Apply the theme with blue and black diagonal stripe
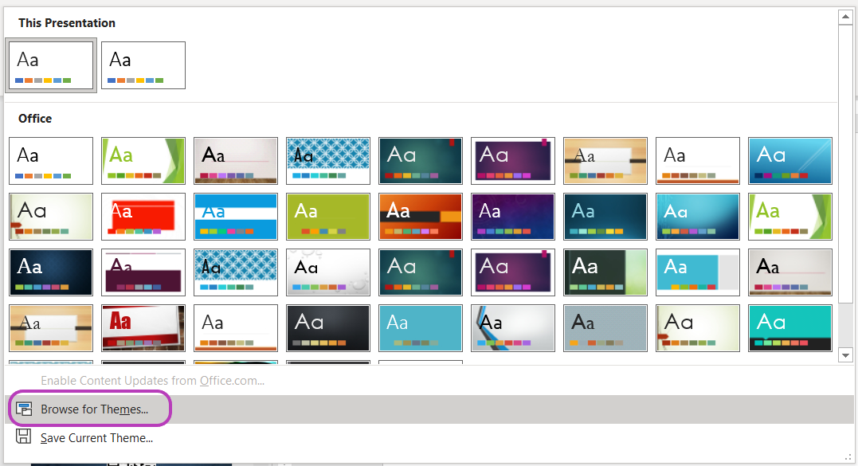The width and height of the screenshot is (858, 466). [x=513, y=328]
